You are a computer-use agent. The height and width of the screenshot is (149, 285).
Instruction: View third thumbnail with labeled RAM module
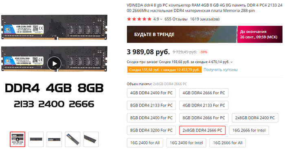point(54,139)
